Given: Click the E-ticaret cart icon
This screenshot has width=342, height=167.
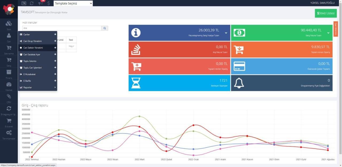Looking at the screenshot, I should [9, 121].
